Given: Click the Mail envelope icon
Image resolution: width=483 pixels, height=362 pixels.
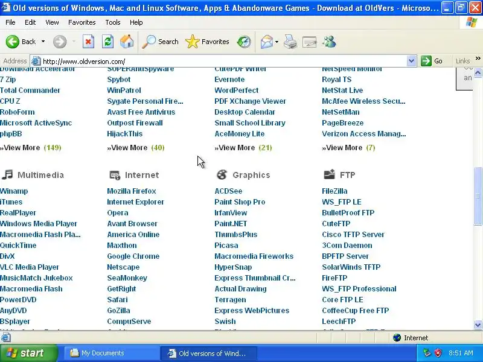Looking at the screenshot, I should click(x=266, y=42).
